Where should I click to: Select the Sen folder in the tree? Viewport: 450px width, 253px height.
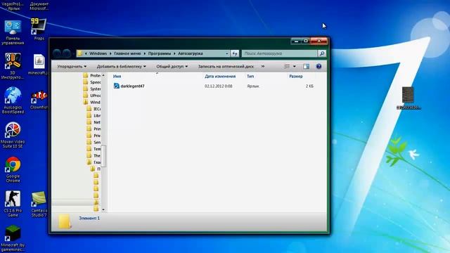[94, 142]
